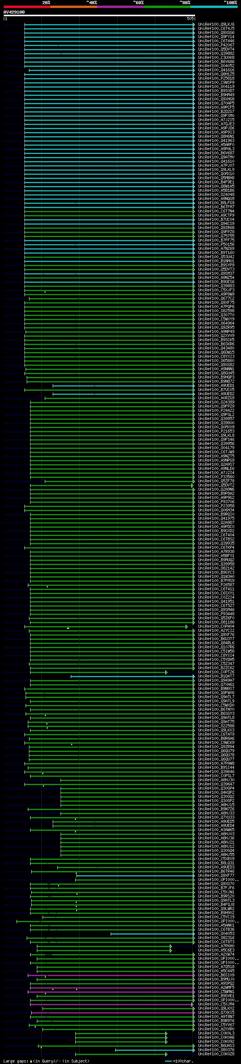Select hit UniRef100_O80376
Image resolution: width=241 pixels, height=1064 pixels.
tap(216, 1050)
